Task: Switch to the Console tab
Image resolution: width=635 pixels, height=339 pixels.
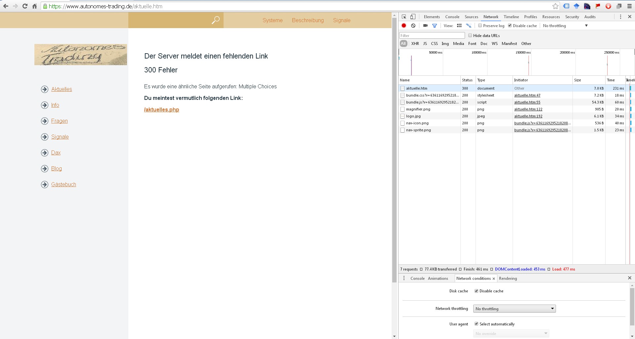Action: click(x=452, y=17)
